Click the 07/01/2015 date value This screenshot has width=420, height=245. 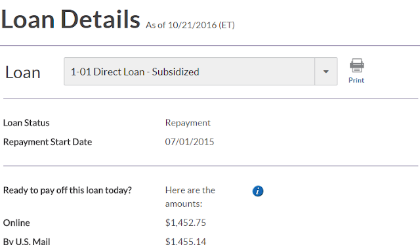point(190,142)
